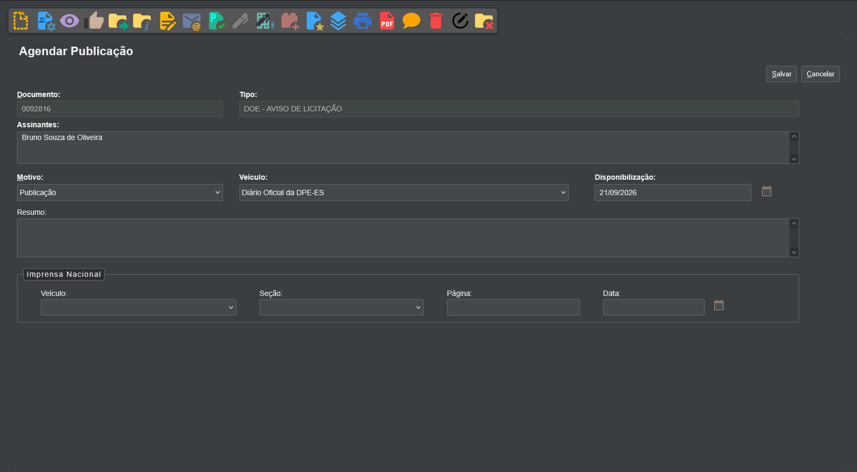Click the yellow edit document pencil icon
Viewport: 857px width, 472px height.
click(167, 21)
